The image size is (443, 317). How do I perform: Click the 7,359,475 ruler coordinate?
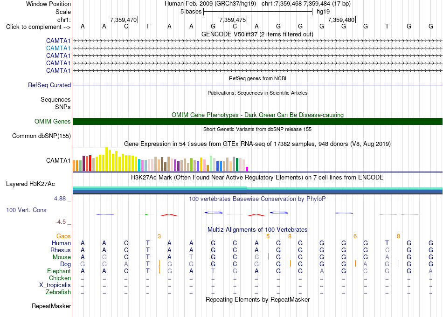[233, 20]
